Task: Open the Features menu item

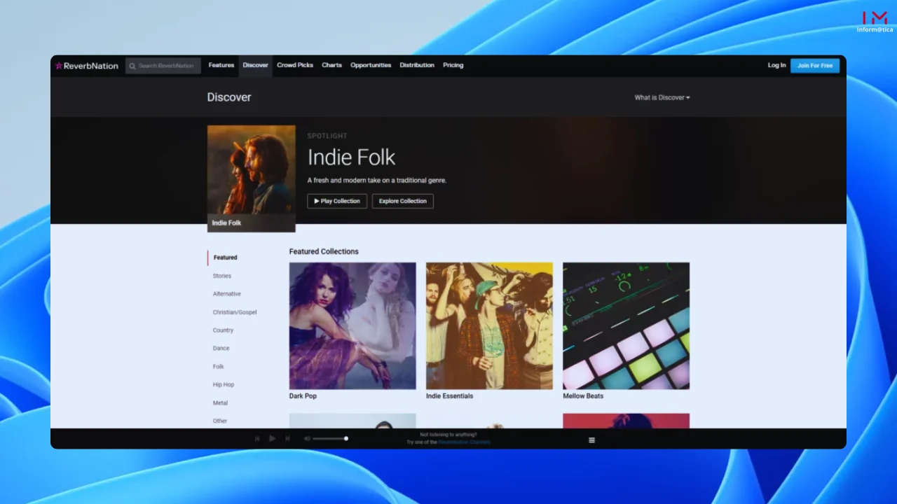Action: [x=221, y=65]
